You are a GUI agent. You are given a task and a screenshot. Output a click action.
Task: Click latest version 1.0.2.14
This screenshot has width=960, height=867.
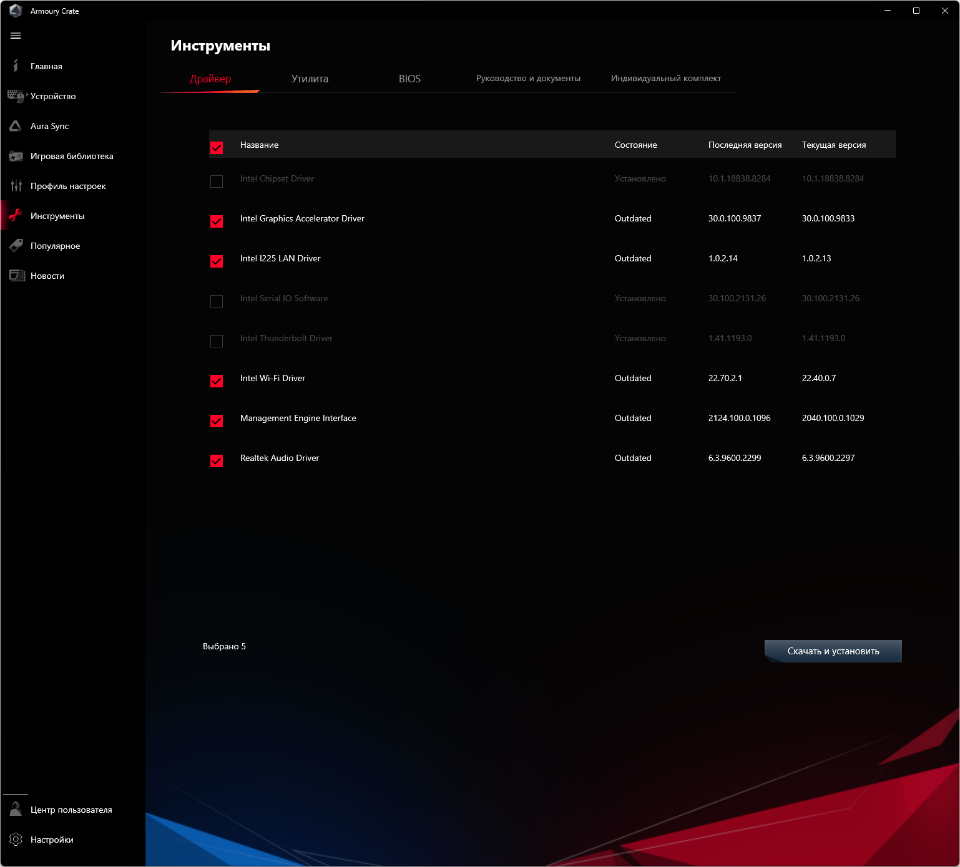tap(723, 258)
